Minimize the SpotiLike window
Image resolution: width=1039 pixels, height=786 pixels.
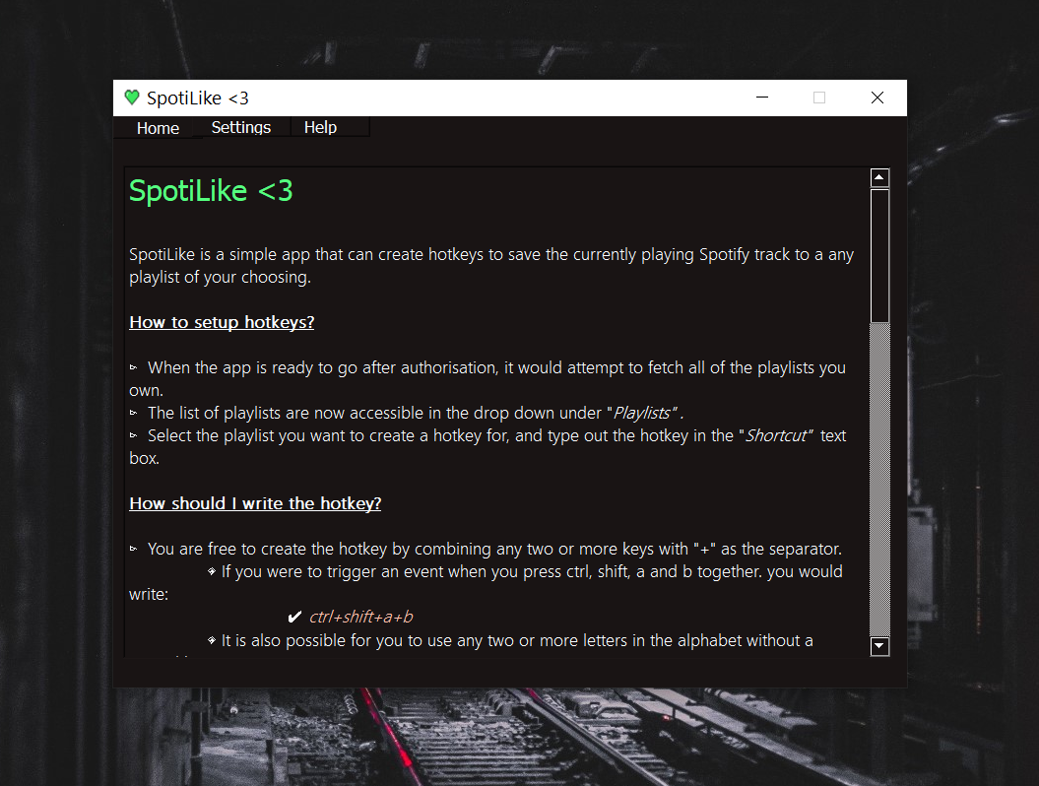click(x=762, y=98)
